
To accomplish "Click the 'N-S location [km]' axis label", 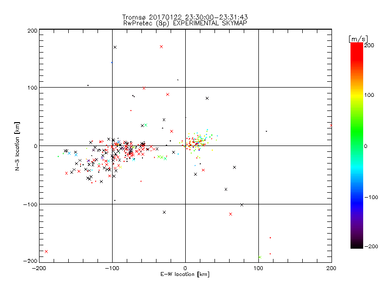I will click(x=17, y=146).
